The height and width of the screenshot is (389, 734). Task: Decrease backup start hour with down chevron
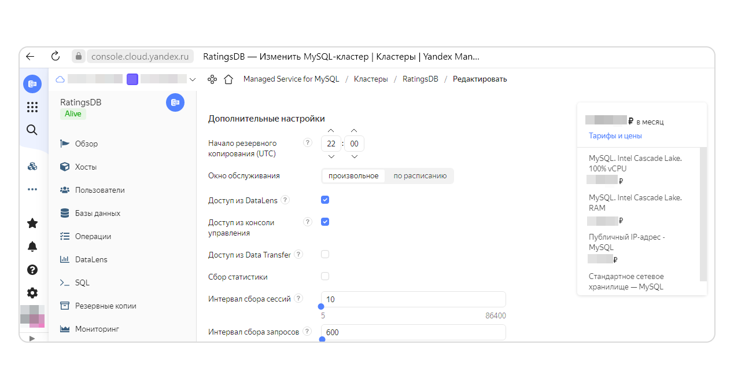331,156
